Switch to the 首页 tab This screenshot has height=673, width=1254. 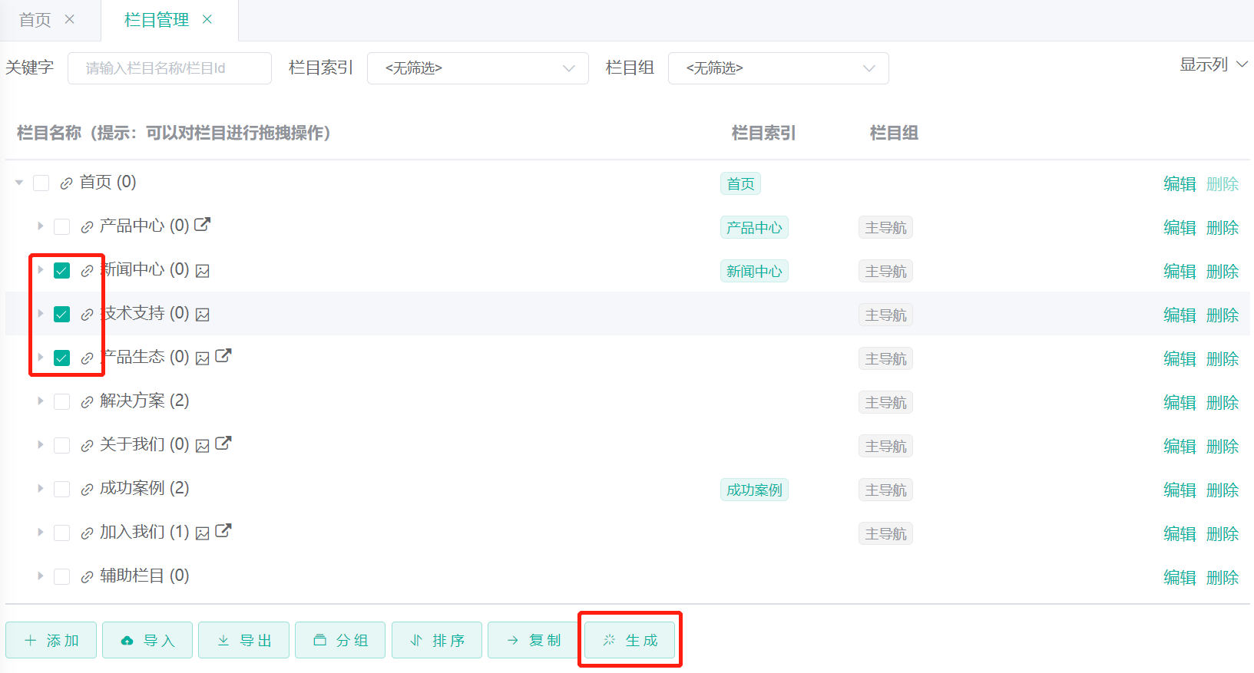35,20
